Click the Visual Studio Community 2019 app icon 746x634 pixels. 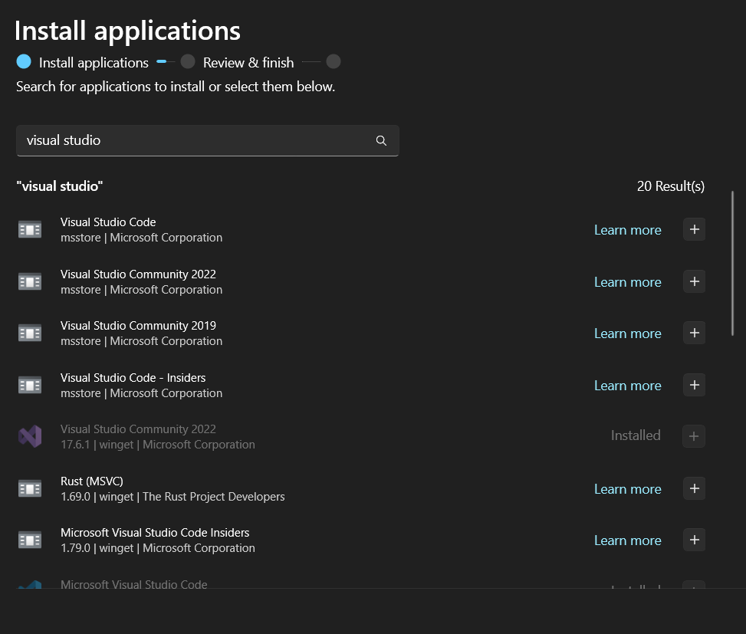(x=29, y=333)
